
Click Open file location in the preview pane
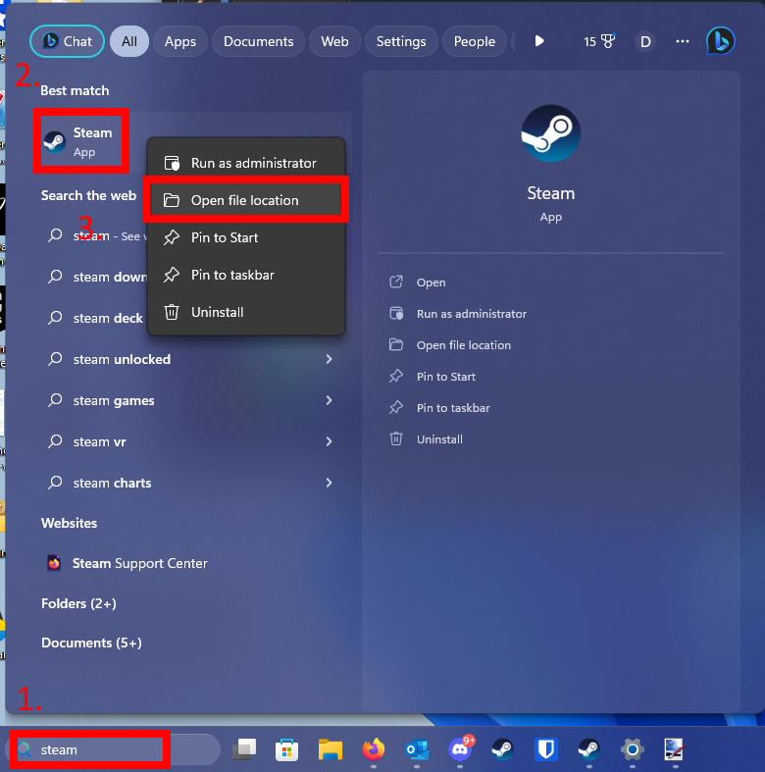point(464,345)
